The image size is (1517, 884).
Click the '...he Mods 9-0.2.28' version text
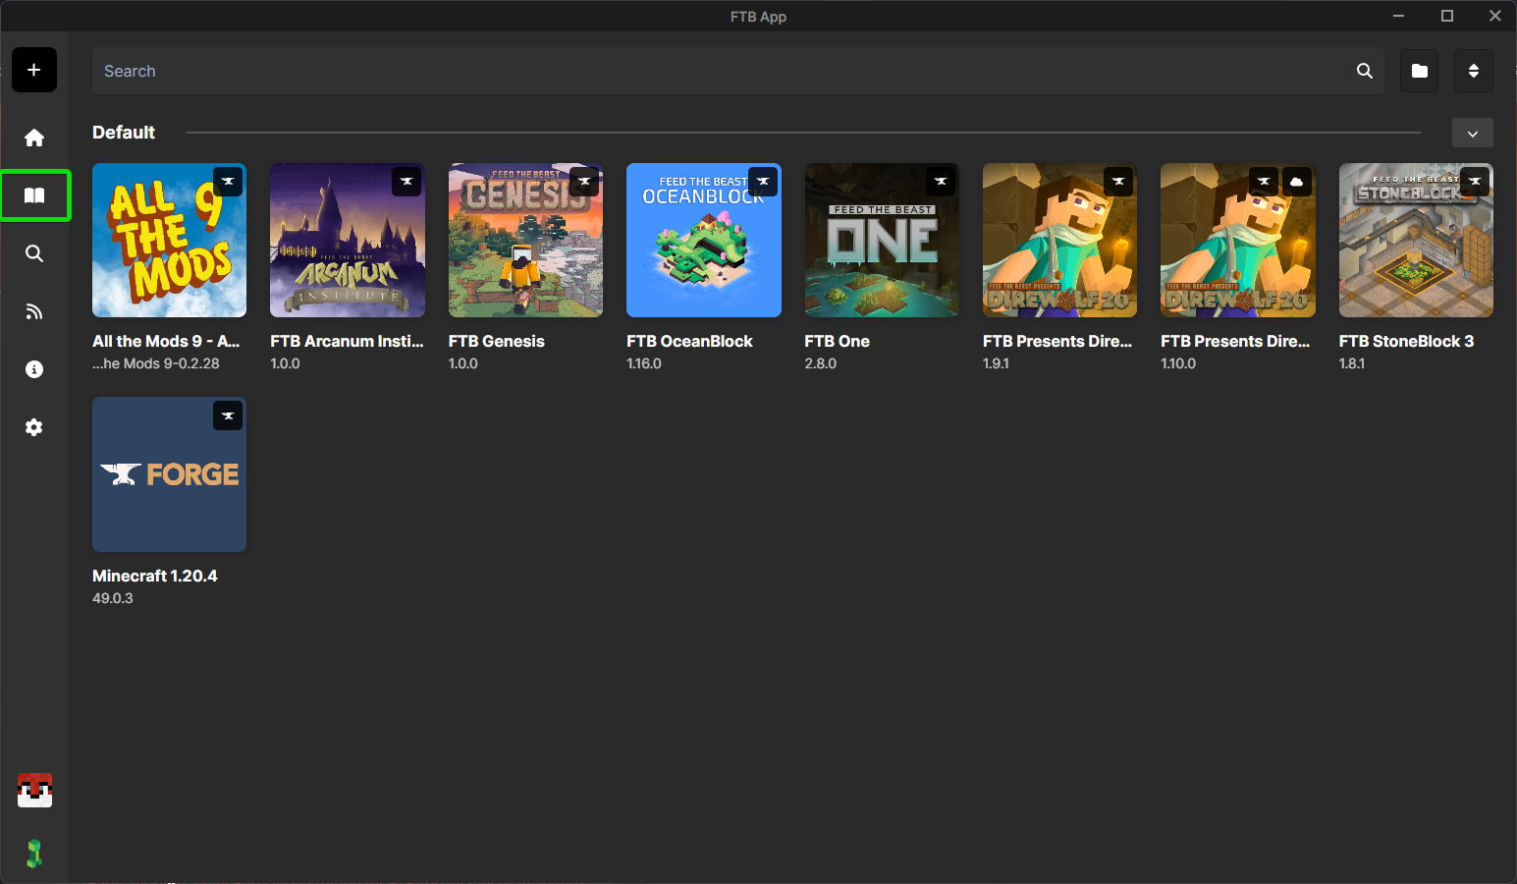coord(156,363)
